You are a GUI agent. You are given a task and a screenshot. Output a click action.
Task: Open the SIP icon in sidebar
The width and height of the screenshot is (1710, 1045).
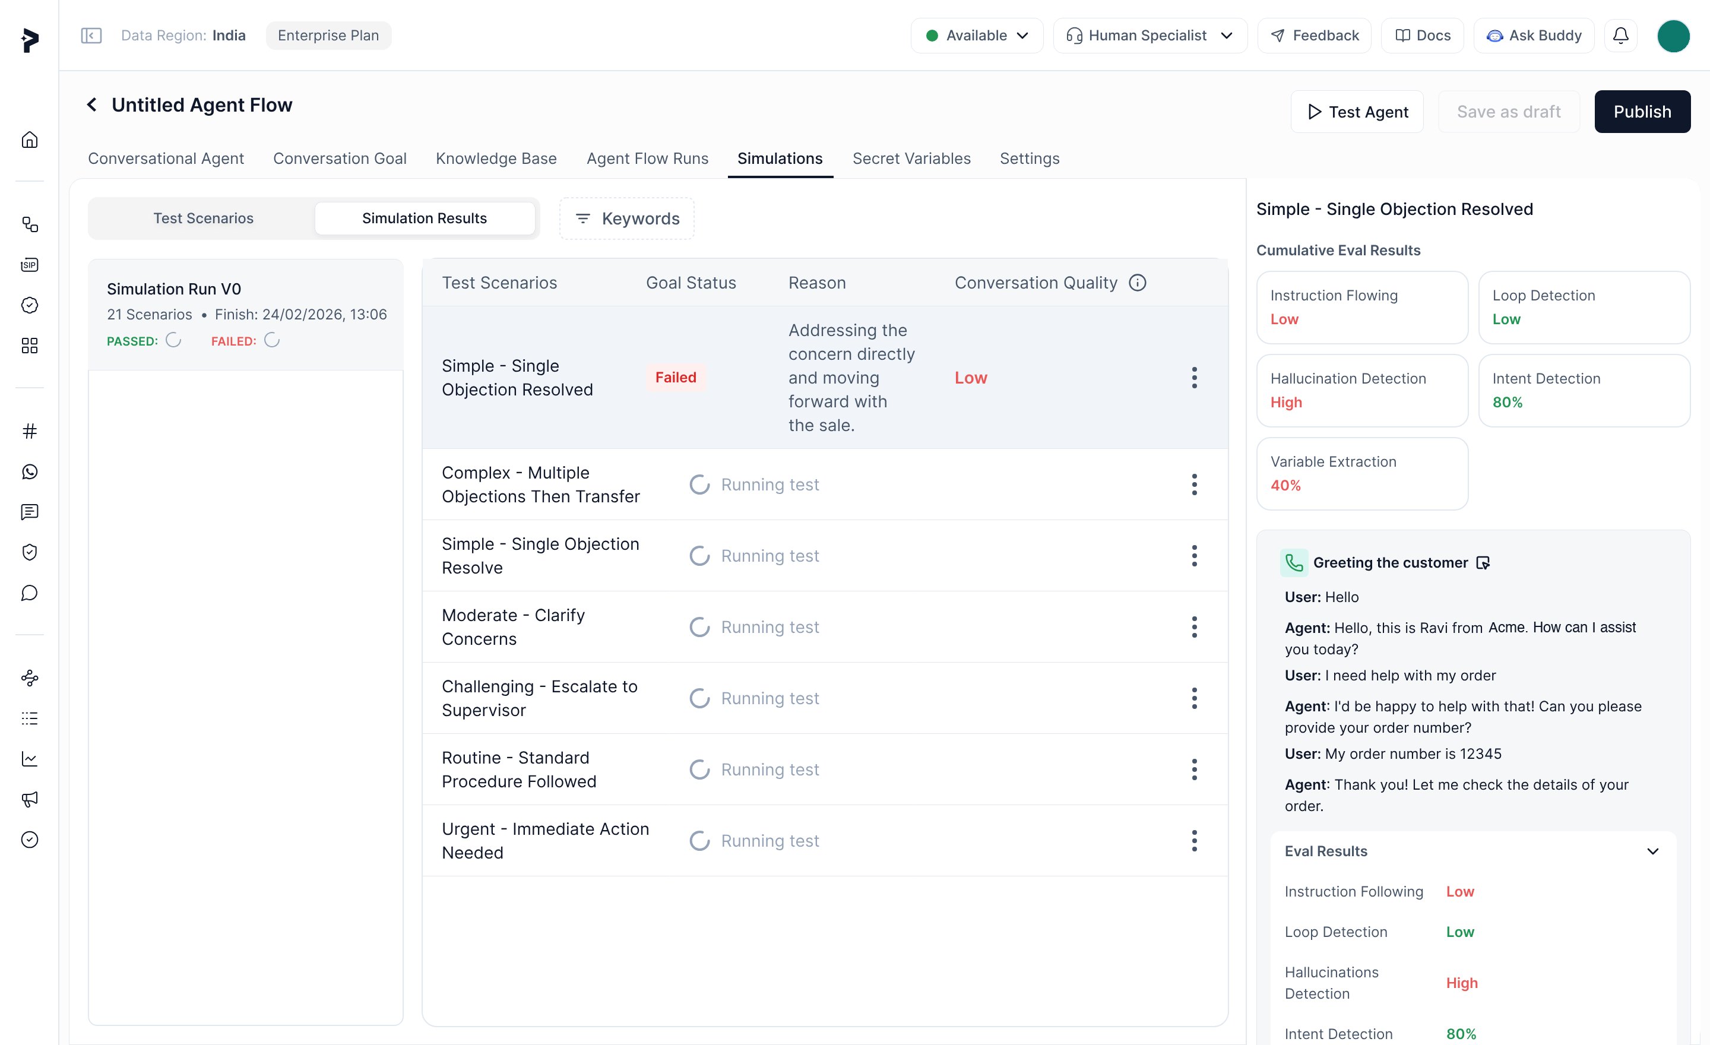tap(29, 265)
